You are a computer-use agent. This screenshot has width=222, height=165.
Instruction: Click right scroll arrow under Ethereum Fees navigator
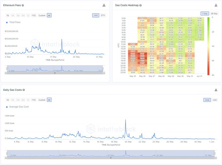click(104, 73)
